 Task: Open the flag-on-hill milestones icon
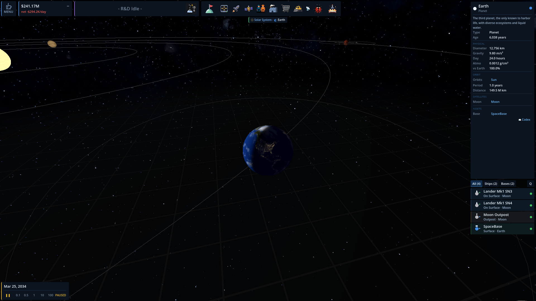point(209,9)
